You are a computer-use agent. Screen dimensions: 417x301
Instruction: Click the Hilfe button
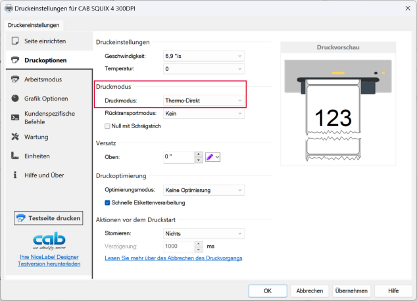pos(393,291)
